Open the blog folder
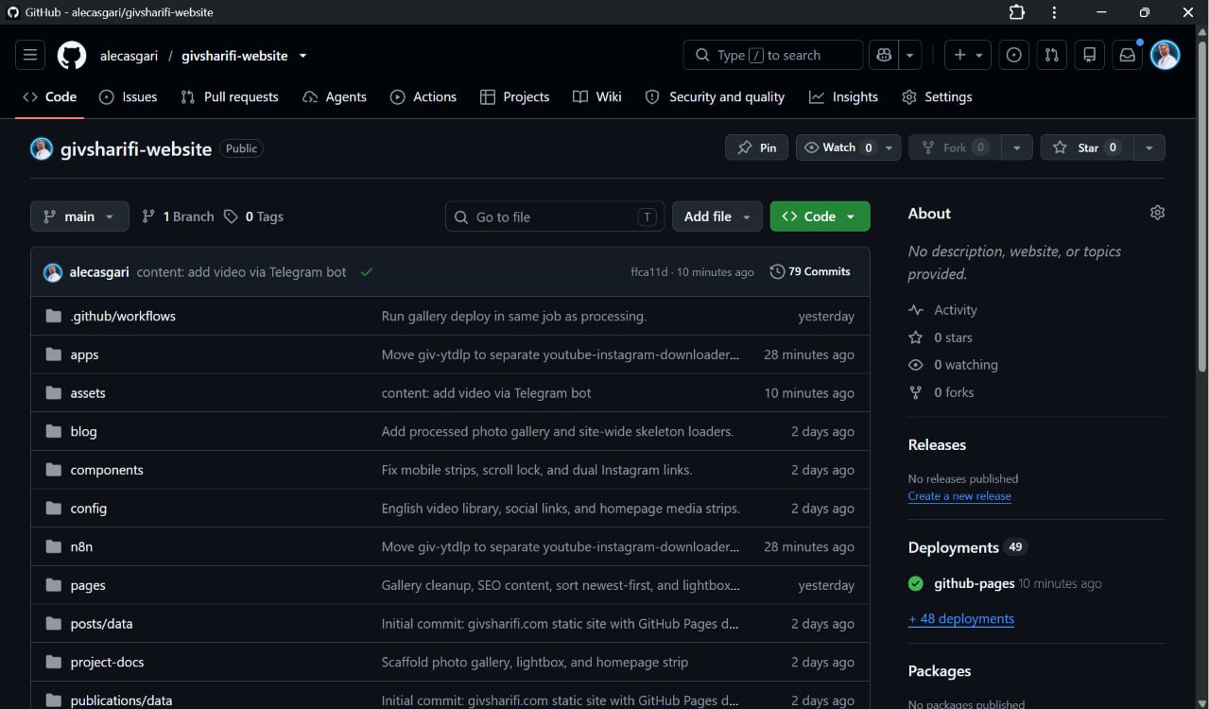 83,431
